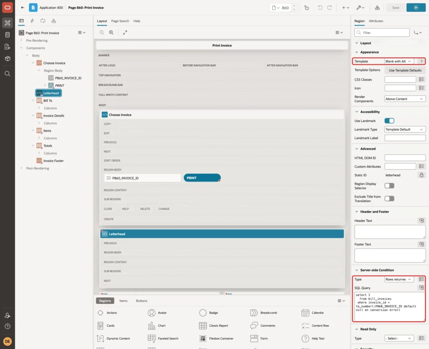The width and height of the screenshot is (429, 349).
Task: Toggle Region Display Selector switch
Action: pos(389,186)
